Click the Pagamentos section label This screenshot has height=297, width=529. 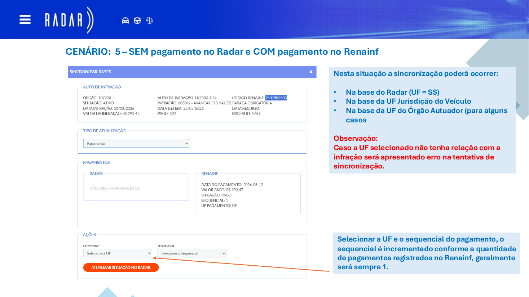(x=96, y=162)
